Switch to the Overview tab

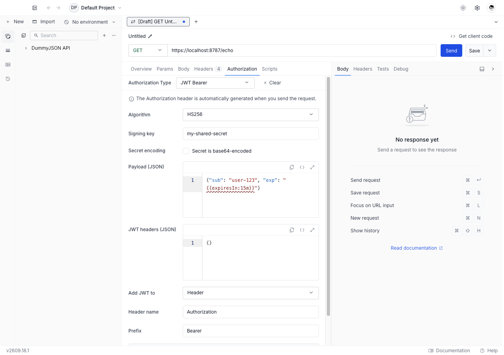[141, 69]
